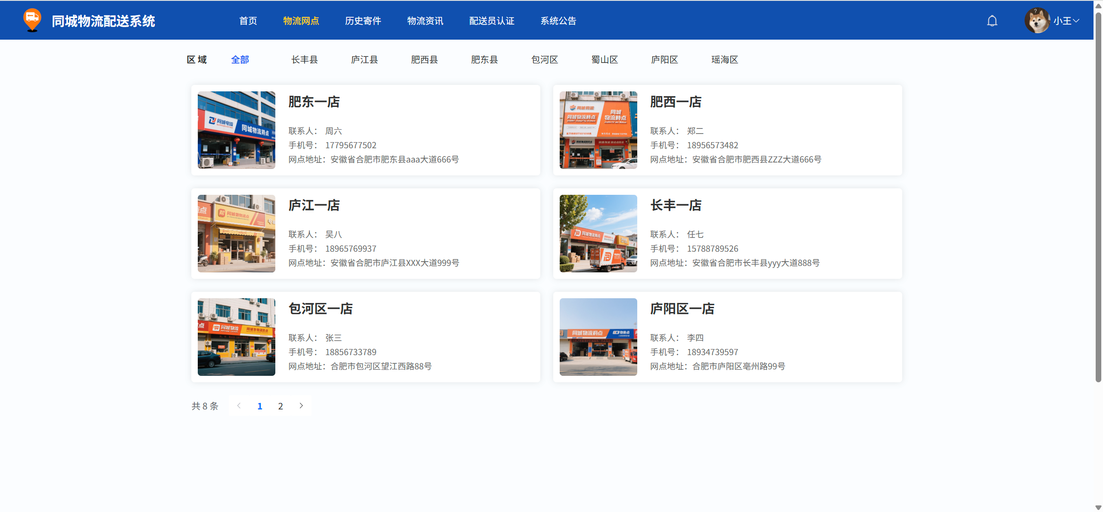
Task: Click the notification bell icon
Action: coord(992,21)
